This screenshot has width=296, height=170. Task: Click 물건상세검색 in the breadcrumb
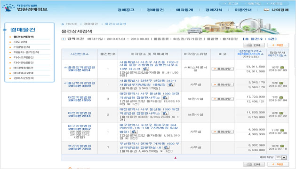[116, 24]
